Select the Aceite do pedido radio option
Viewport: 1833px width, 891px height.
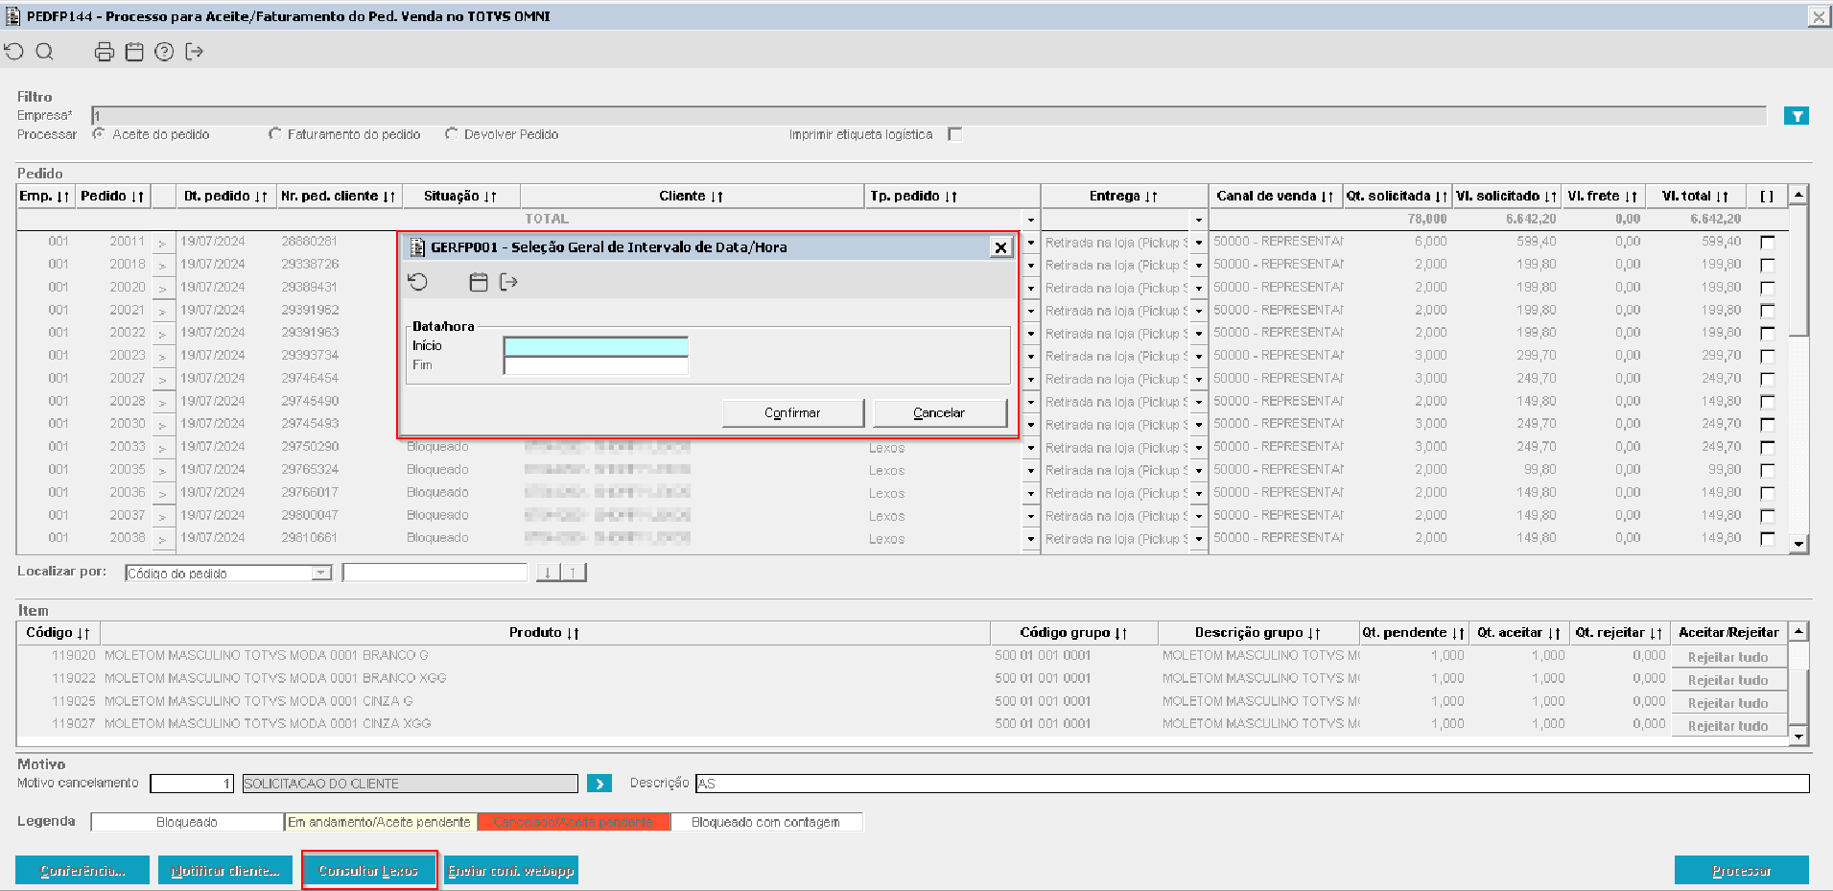click(99, 134)
